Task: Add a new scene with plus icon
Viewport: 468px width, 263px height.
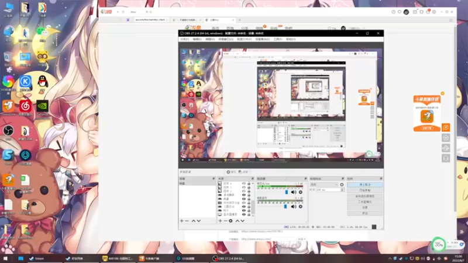Action: pyautogui.click(x=182, y=221)
